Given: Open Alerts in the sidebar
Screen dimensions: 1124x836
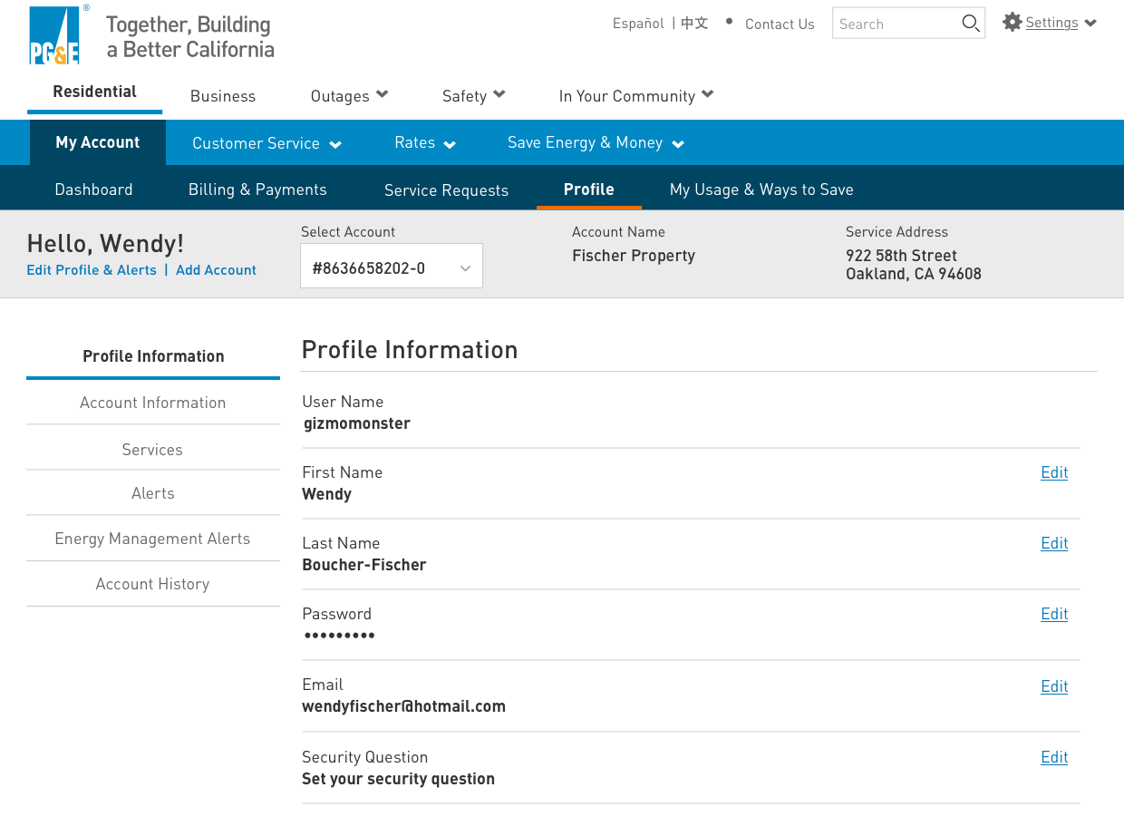Looking at the screenshot, I should [153, 493].
